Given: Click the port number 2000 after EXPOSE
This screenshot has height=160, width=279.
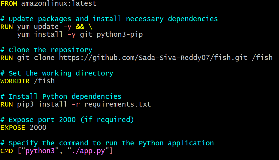Looking at the screenshot, I should point(38,127).
